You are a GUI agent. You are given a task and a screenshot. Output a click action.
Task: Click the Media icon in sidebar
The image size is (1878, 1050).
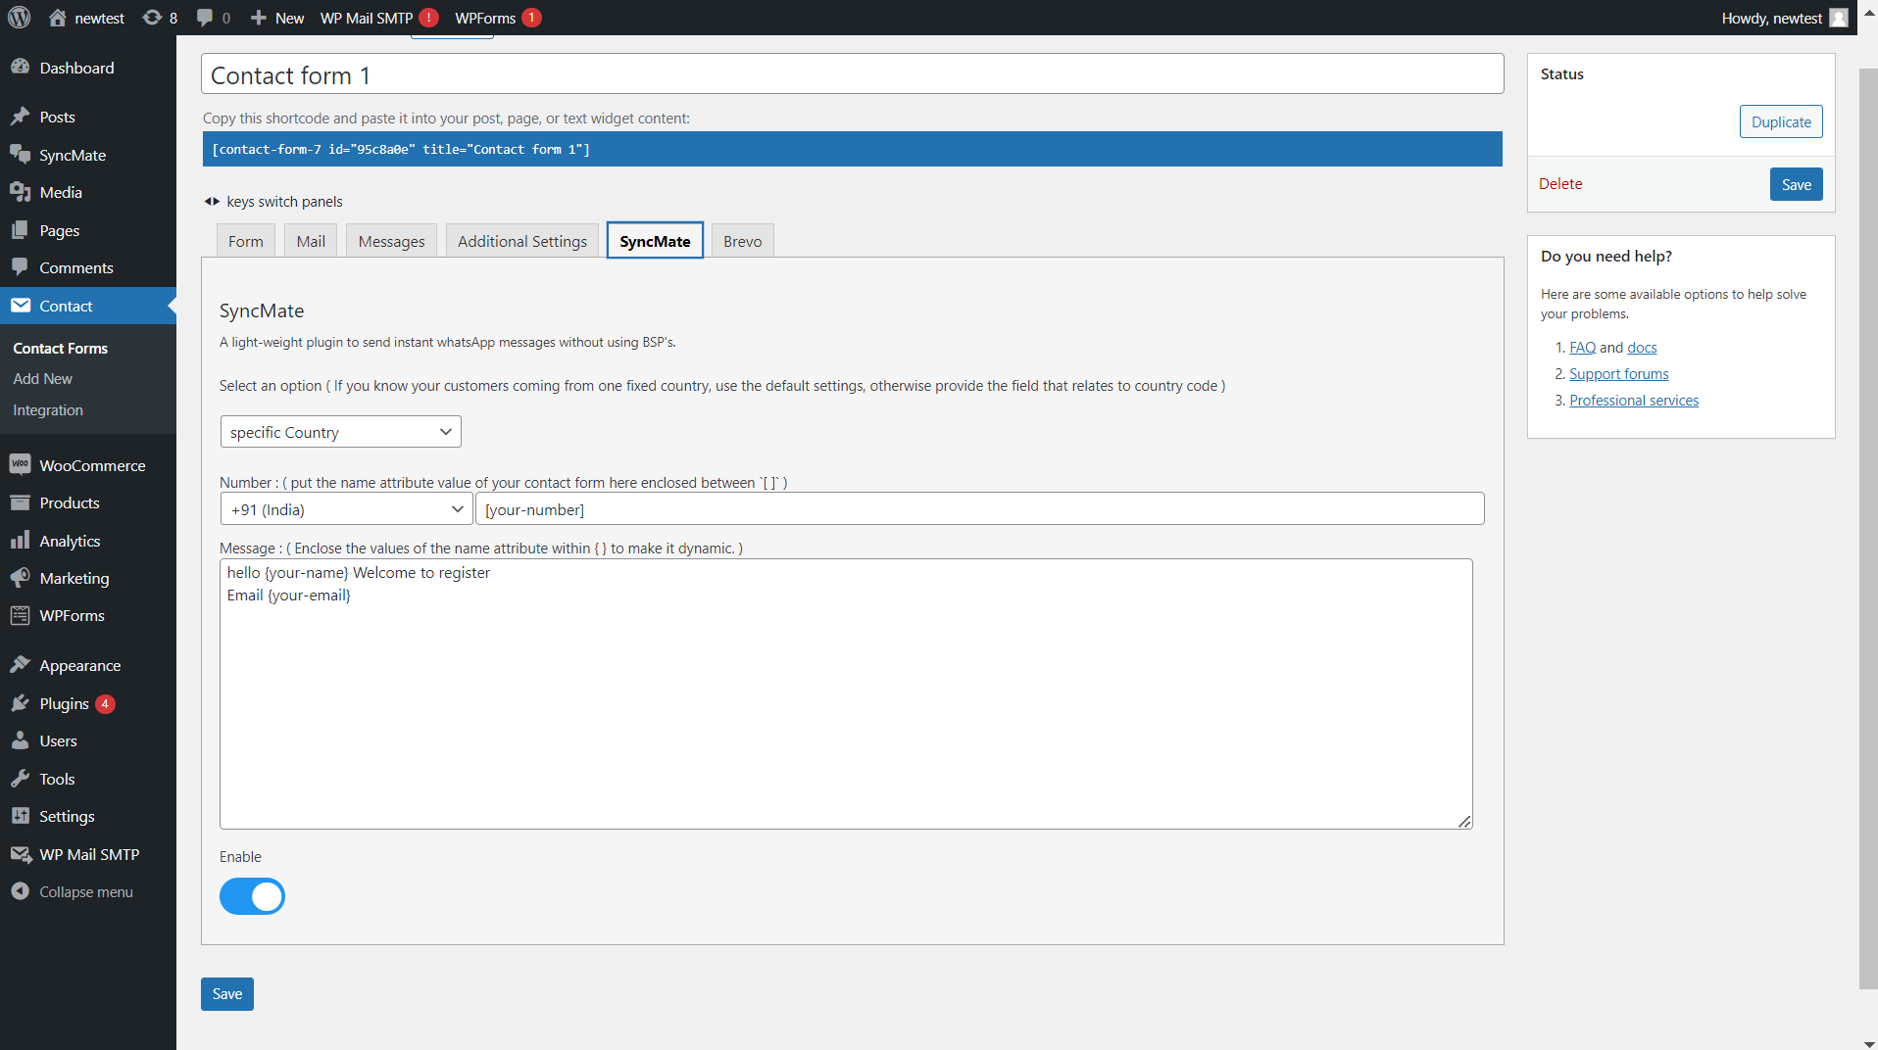(21, 192)
